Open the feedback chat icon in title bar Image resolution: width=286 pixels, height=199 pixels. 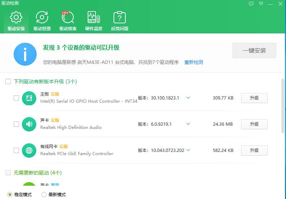pyautogui.click(x=251, y=4)
